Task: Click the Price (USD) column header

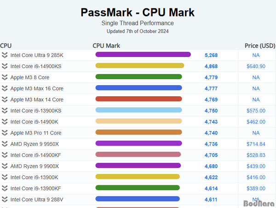Action: (260, 46)
